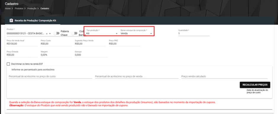The height and width of the screenshot is (114, 278).
Task: Open the Produto dropdown arrow
Action: click(x=50, y=33)
